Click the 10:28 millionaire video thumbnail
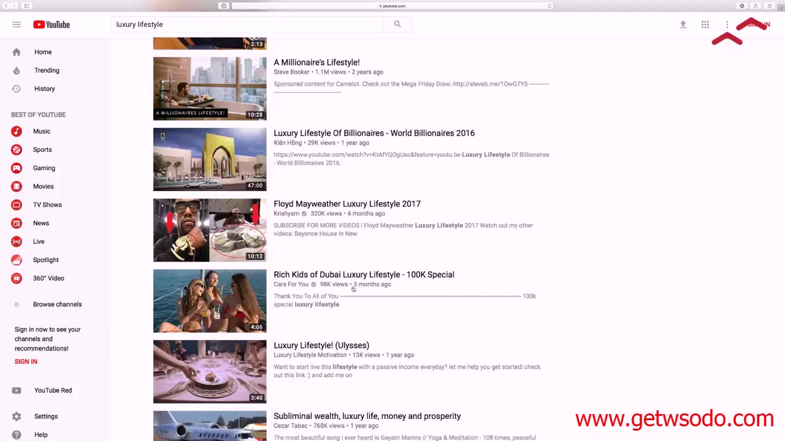 pos(210,89)
